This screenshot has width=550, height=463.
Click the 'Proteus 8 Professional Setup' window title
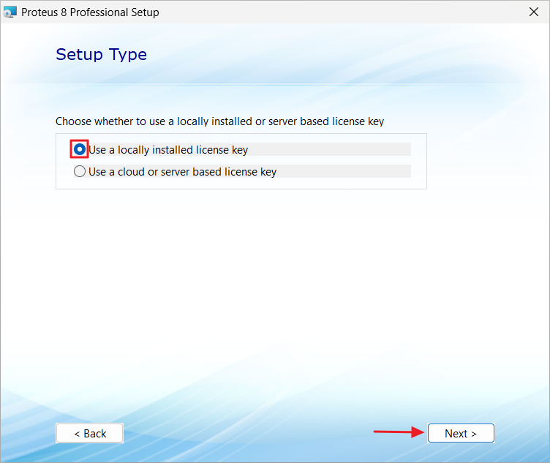click(90, 12)
